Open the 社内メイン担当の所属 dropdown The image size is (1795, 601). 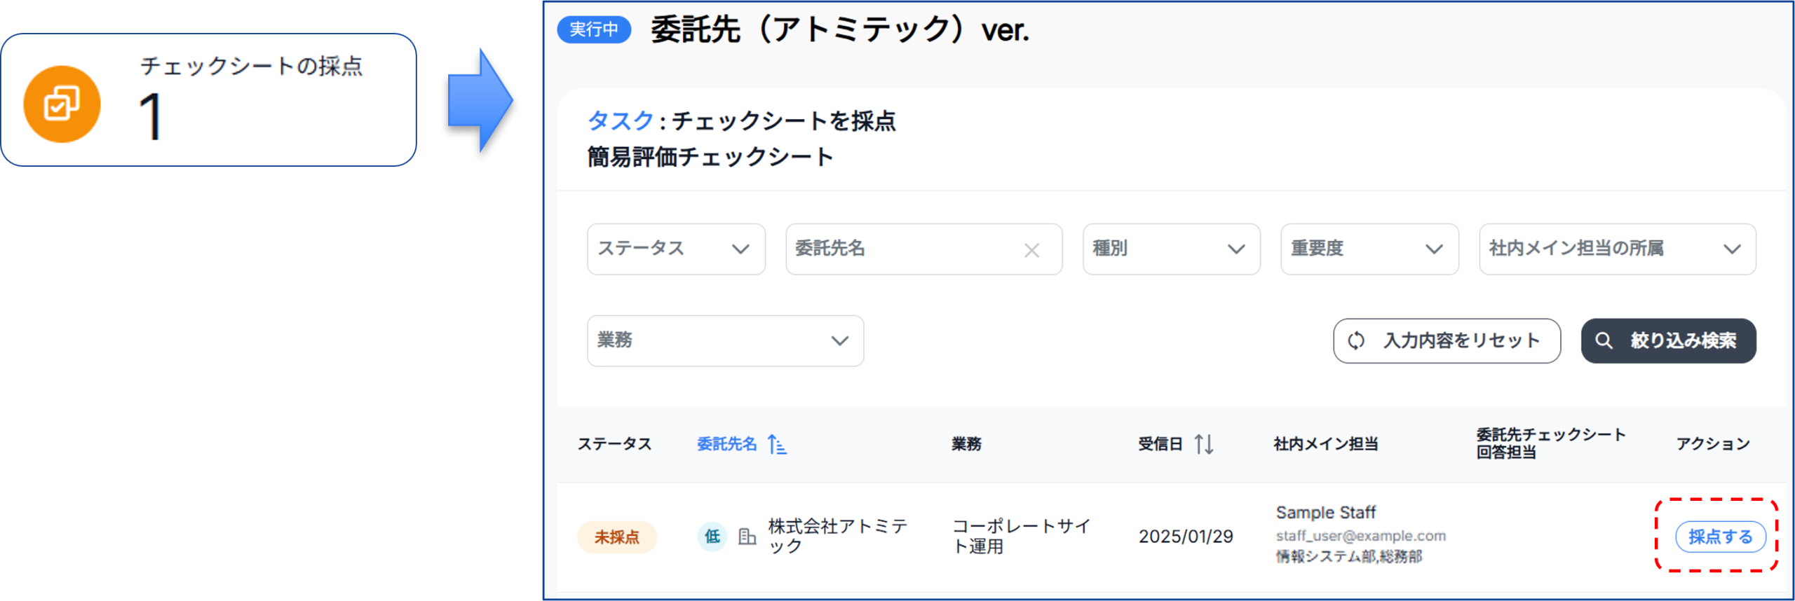pos(1617,249)
